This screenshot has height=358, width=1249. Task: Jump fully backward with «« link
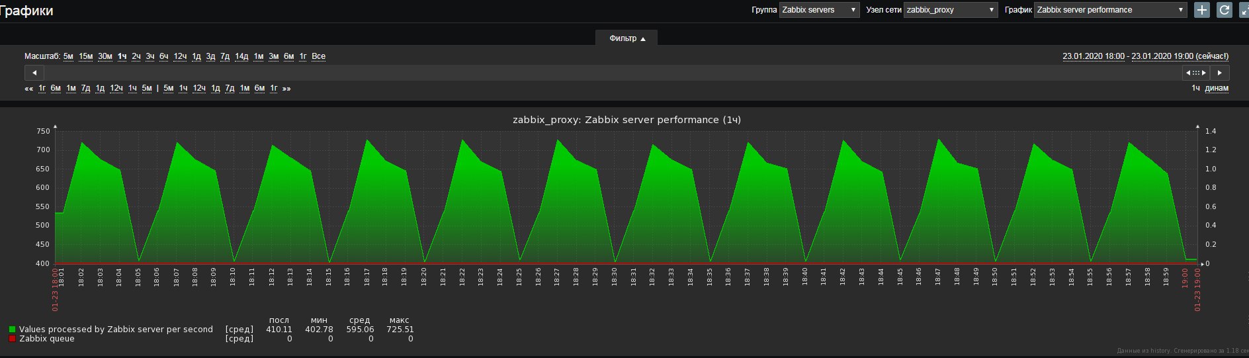coord(29,89)
